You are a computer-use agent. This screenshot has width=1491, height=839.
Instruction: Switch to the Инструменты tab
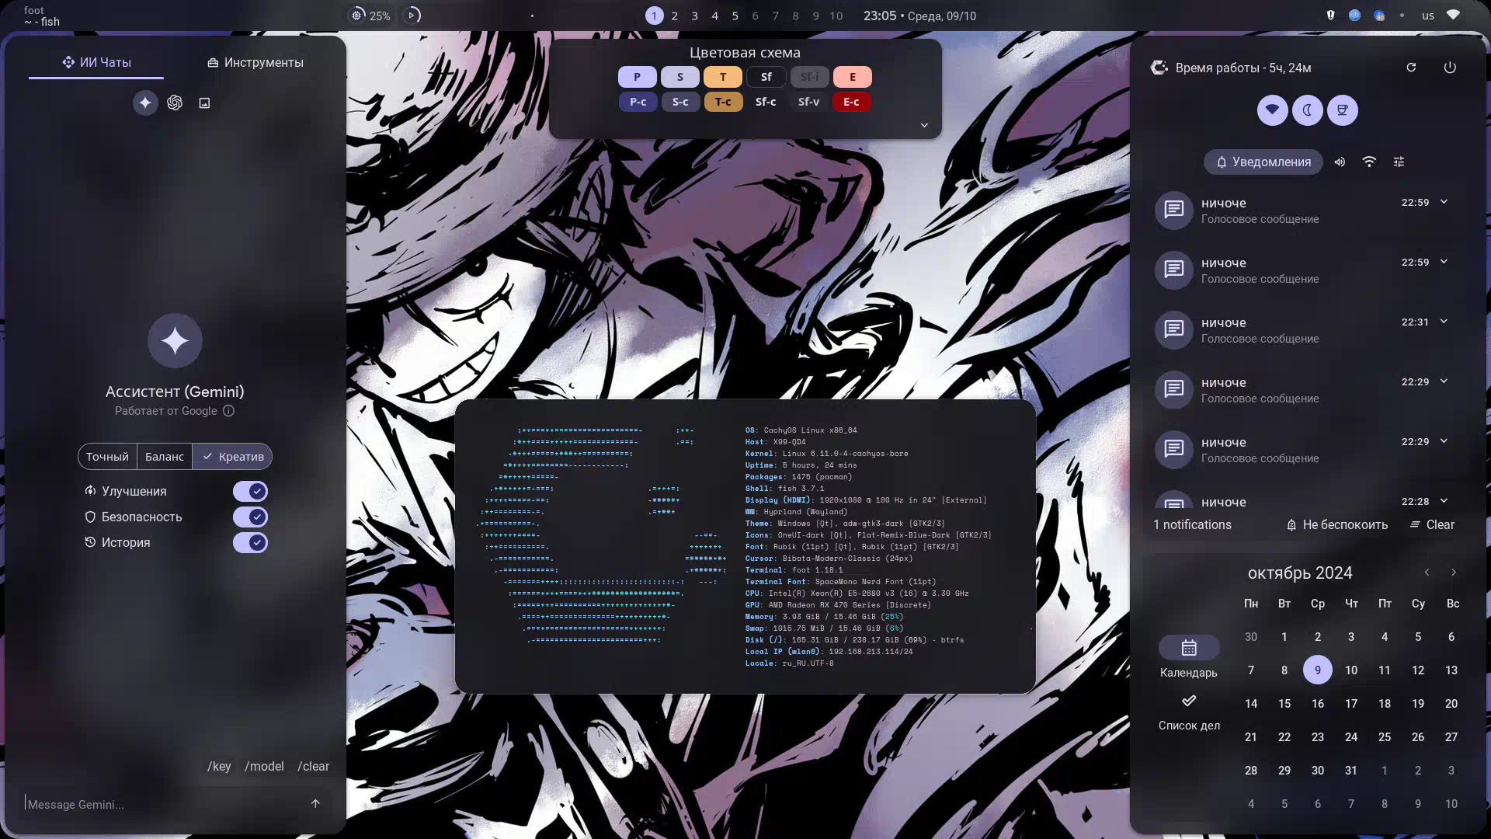pyautogui.click(x=255, y=62)
